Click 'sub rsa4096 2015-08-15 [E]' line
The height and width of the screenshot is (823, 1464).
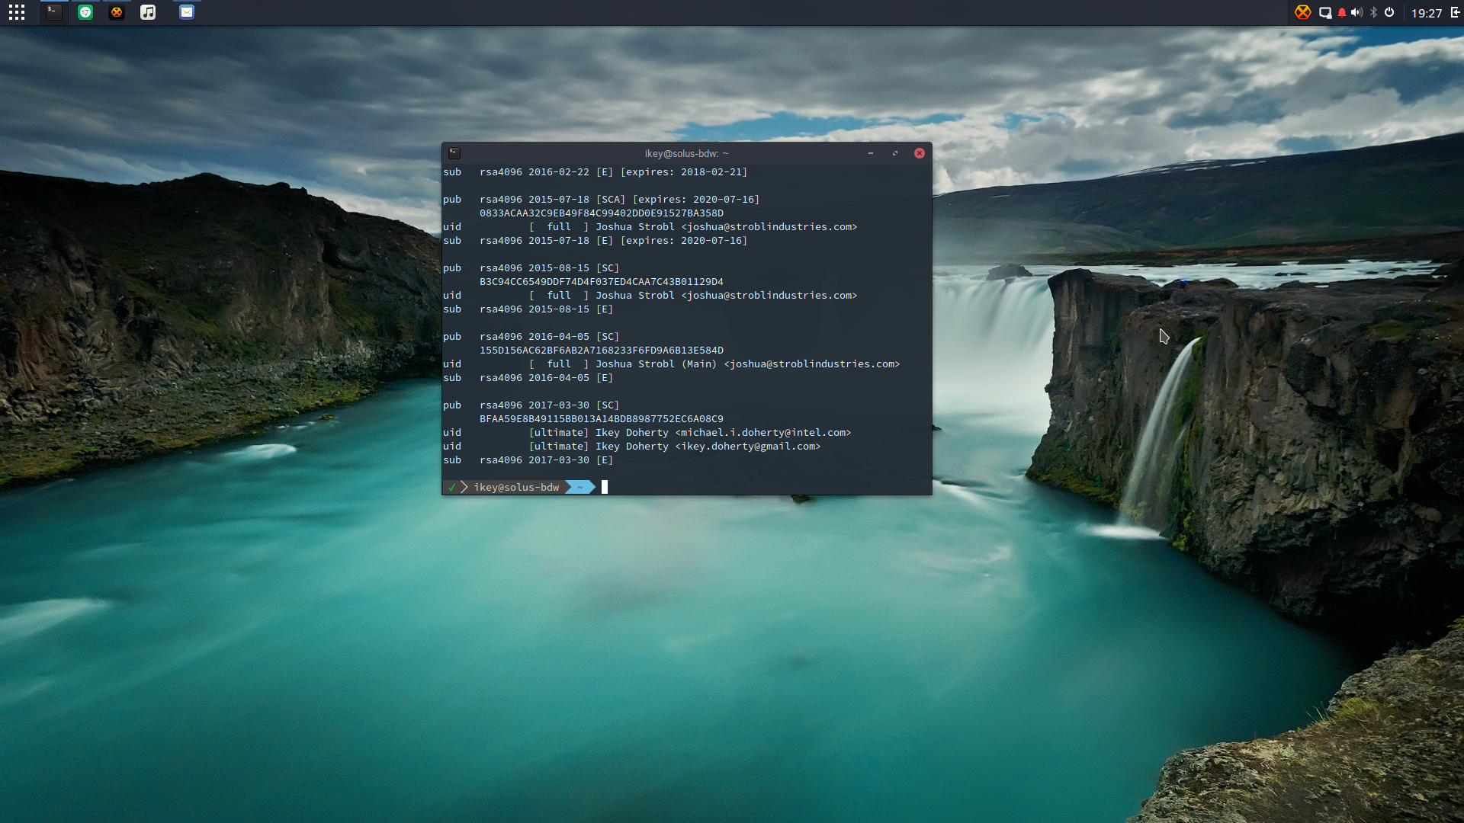[x=528, y=309]
